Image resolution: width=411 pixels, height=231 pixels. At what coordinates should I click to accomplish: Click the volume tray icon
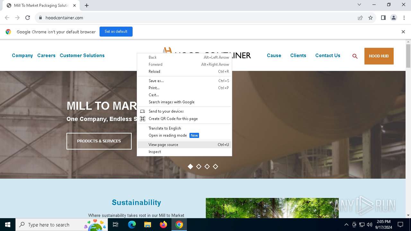[370, 225]
